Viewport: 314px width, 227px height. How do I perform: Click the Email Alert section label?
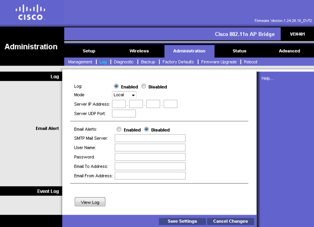(x=47, y=128)
